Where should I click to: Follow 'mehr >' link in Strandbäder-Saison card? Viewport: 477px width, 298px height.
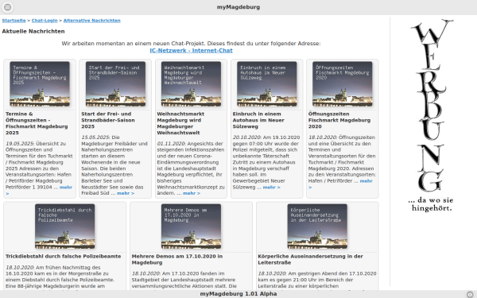pos(126,193)
